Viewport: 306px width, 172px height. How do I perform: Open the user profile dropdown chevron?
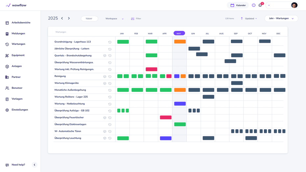[269, 5]
